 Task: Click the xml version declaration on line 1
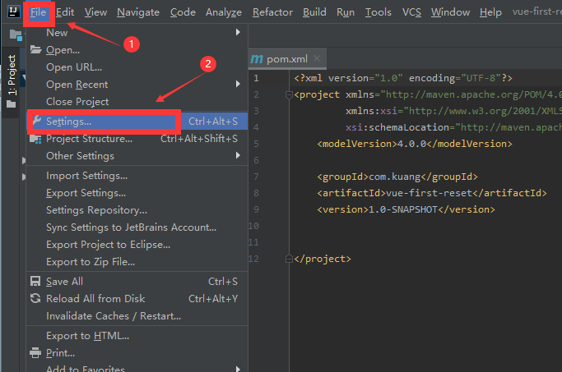403,78
